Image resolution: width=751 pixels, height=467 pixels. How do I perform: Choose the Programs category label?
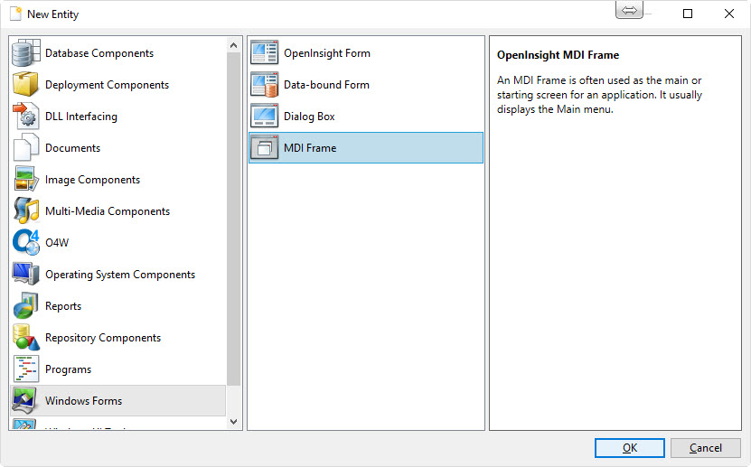click(68, 369)
